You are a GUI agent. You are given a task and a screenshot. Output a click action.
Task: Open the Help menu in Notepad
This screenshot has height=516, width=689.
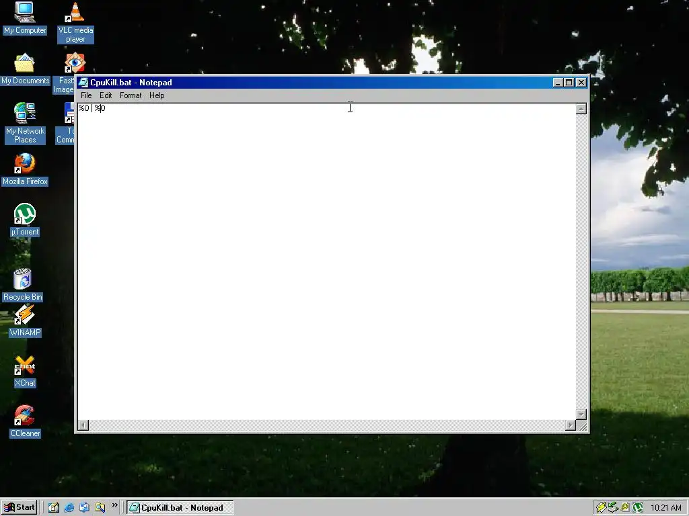[x=157, y=95]
